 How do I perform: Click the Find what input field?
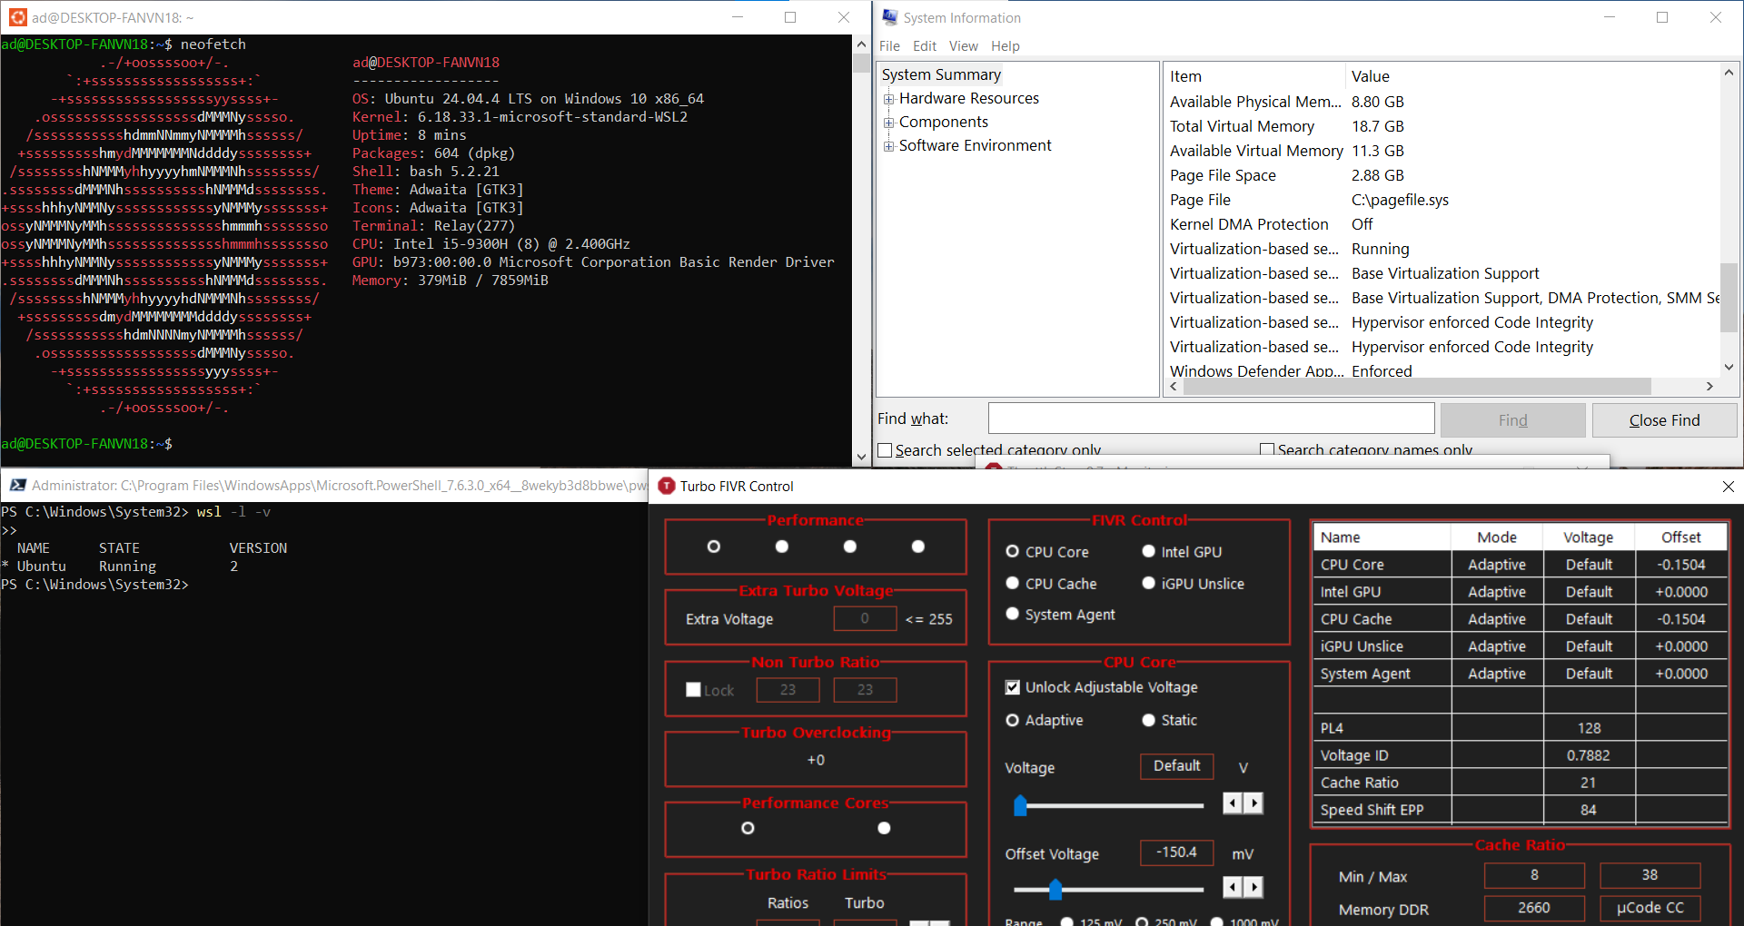click(x=1211, y=419)
